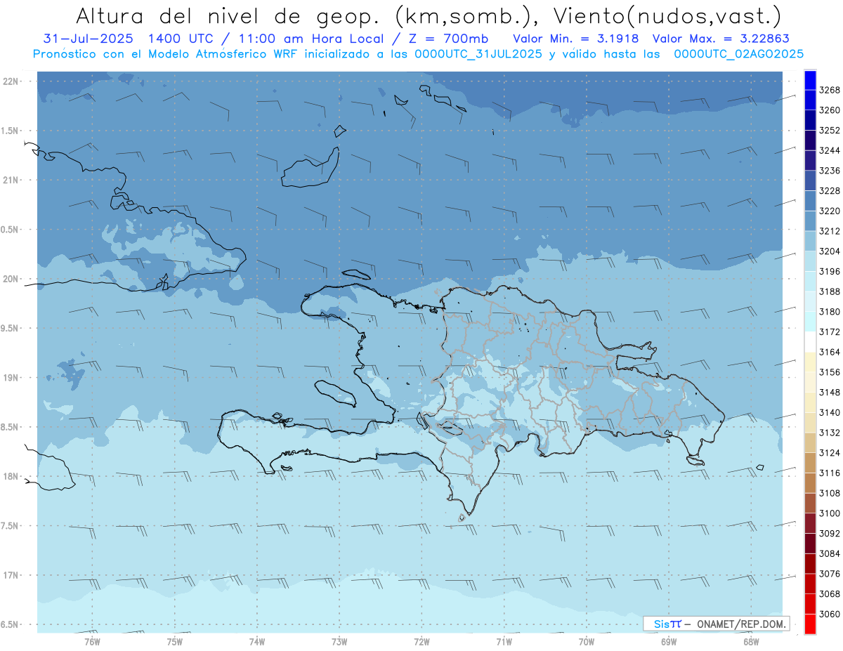Click the color bar label '3172'
This screenshot has height=651, width=843.
point(829,331)
